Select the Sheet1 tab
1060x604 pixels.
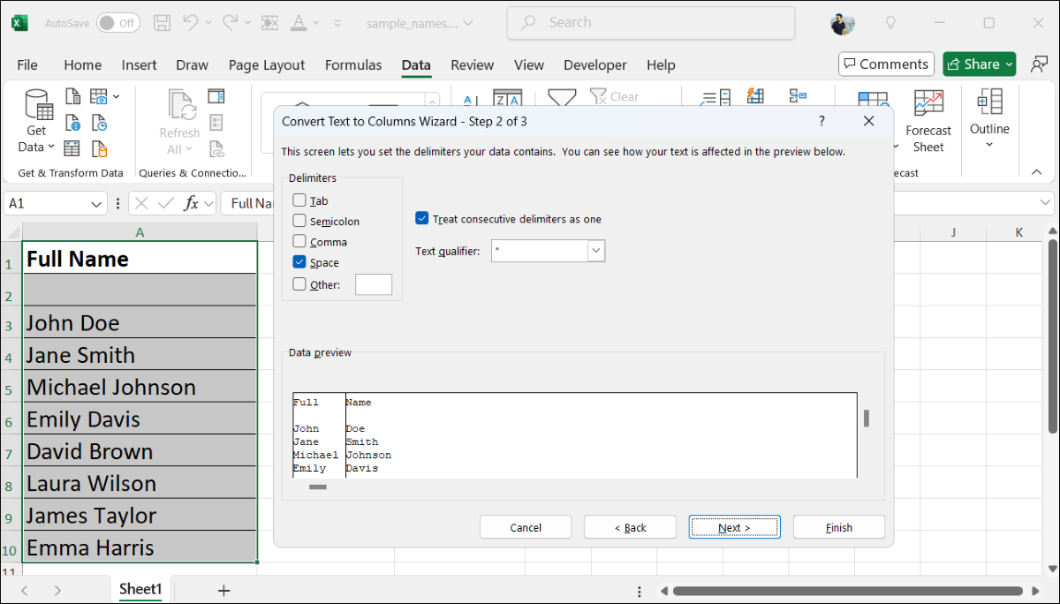[141, 589]
